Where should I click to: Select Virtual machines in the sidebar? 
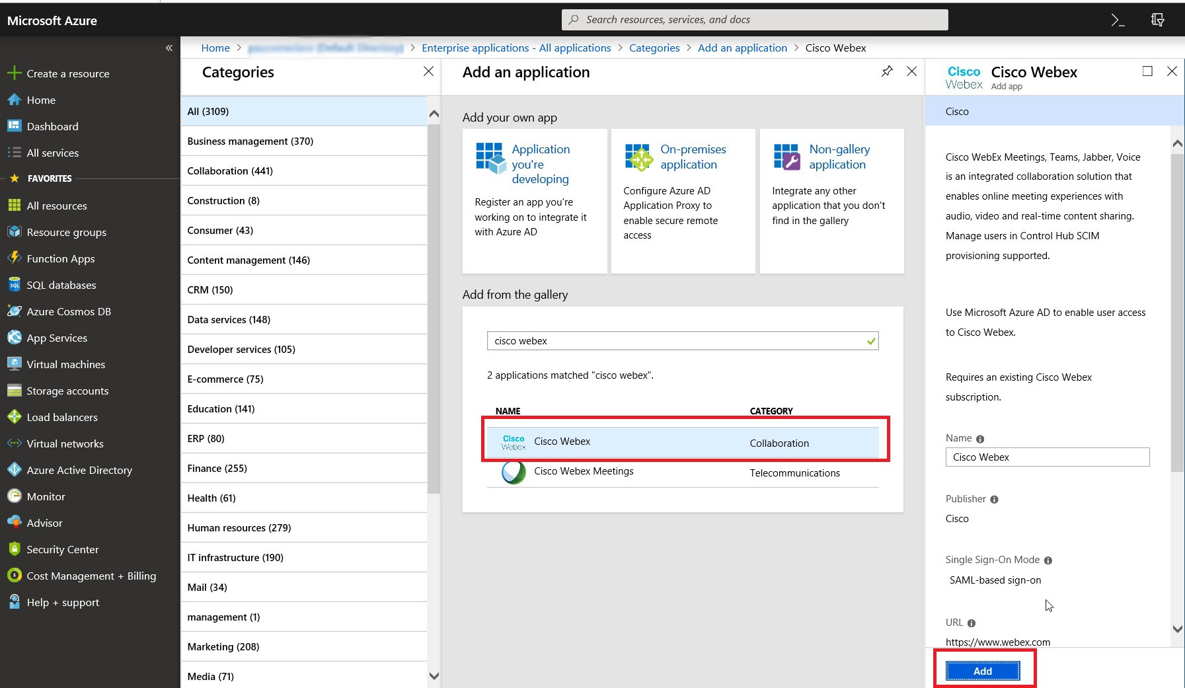65,364
